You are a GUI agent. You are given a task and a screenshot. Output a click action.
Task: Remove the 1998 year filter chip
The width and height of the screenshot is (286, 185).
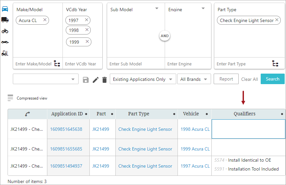87,30
